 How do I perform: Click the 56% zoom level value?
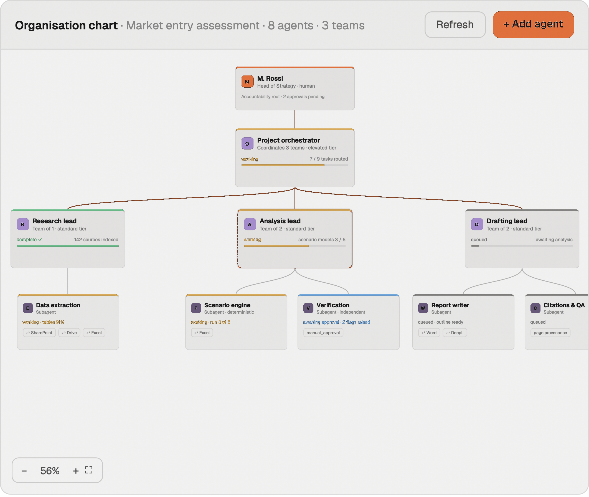click(50, 471)
